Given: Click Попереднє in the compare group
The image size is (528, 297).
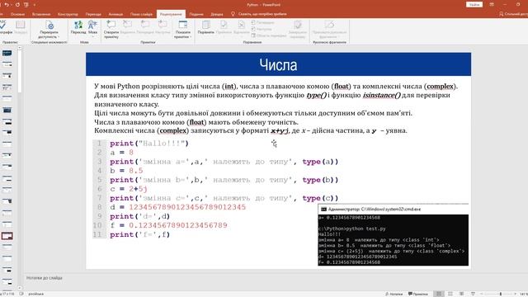Looking at the screenshot, I should 262,22.
